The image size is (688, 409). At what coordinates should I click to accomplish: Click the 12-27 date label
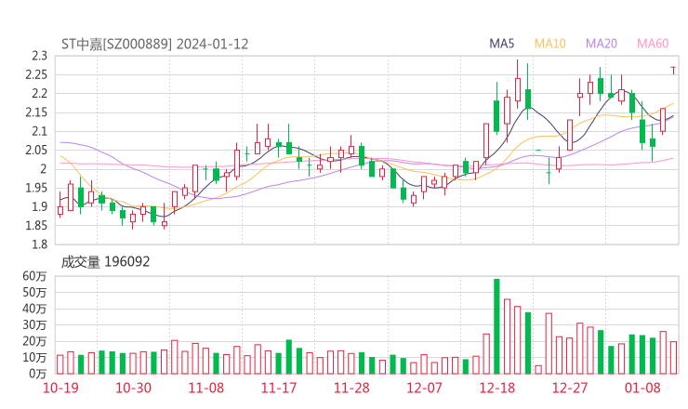pyautogui.click(x=570, y=388)
